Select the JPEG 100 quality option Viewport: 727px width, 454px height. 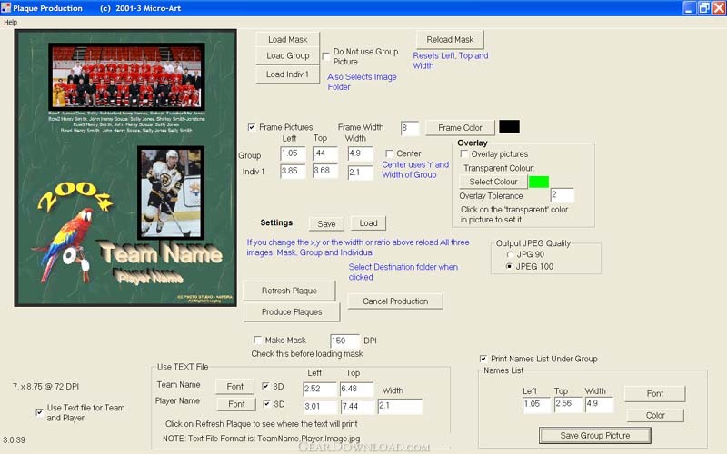coord(508,267)
